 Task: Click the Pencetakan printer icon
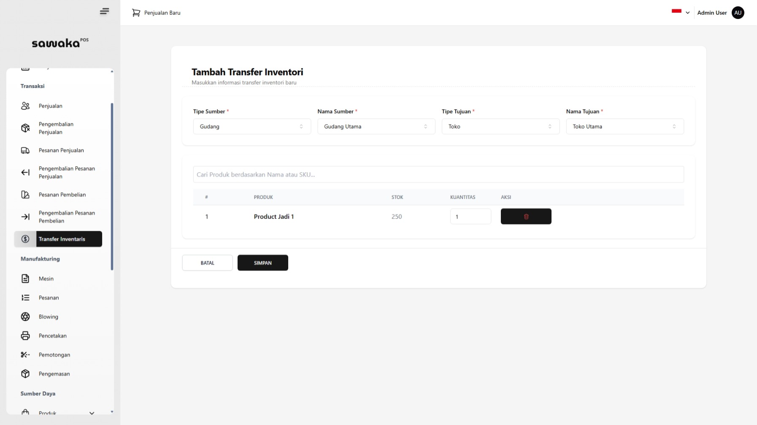[25, 336]
